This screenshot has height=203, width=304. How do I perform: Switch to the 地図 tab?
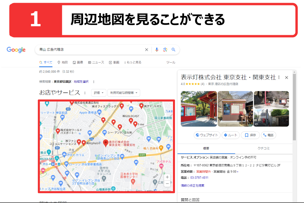click(x=62, y=62)
